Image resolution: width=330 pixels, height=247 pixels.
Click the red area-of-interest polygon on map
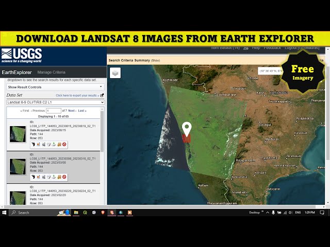[186, 139]
